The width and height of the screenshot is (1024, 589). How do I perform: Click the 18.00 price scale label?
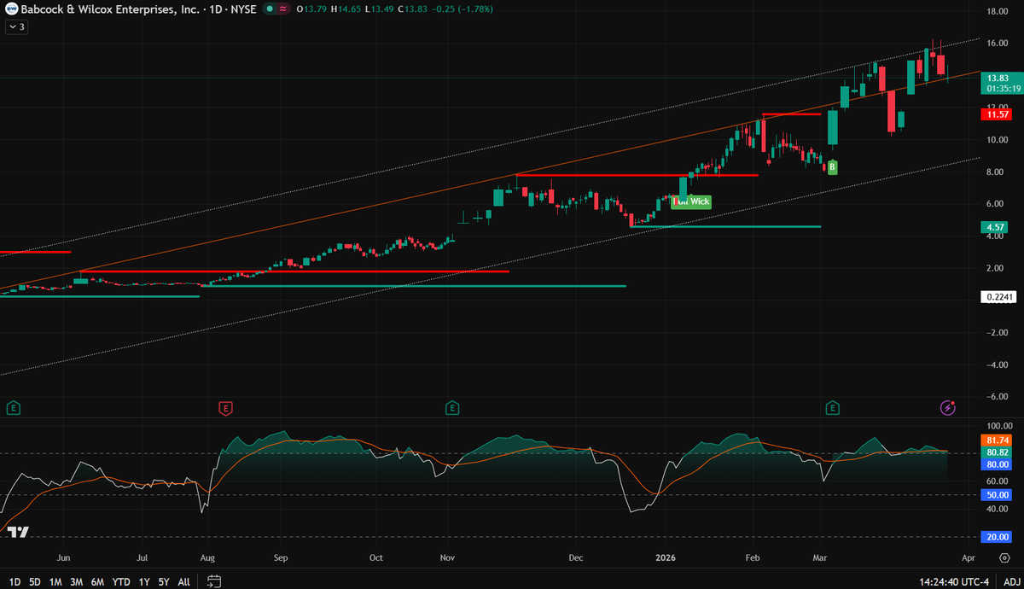coord(998,12)
